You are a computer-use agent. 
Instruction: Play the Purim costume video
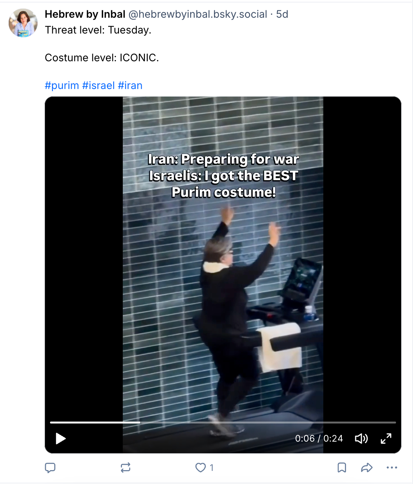pyautogui.click(x=61, y=439)
